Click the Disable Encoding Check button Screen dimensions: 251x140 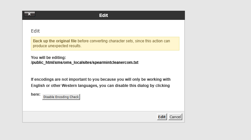coord(61,97)
